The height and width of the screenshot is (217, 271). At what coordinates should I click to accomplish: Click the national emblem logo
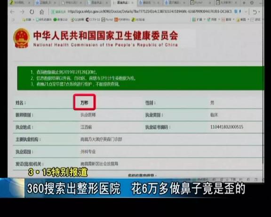(22, 38)
